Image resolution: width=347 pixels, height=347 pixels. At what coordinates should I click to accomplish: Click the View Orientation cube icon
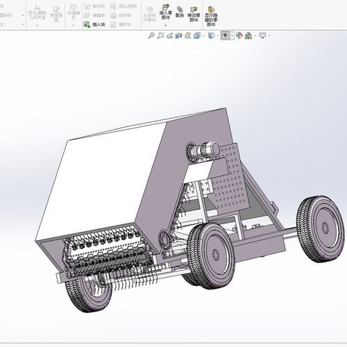click(197, 35)
